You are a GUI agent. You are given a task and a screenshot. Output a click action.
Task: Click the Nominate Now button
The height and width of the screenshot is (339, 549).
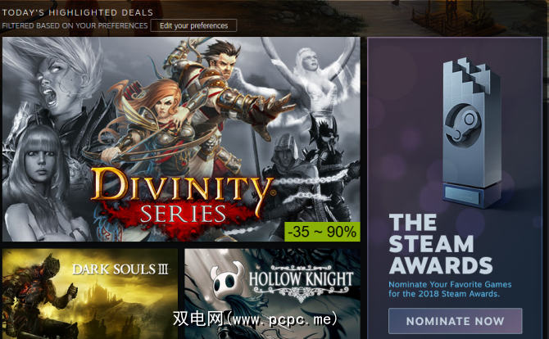coord(455,321)
